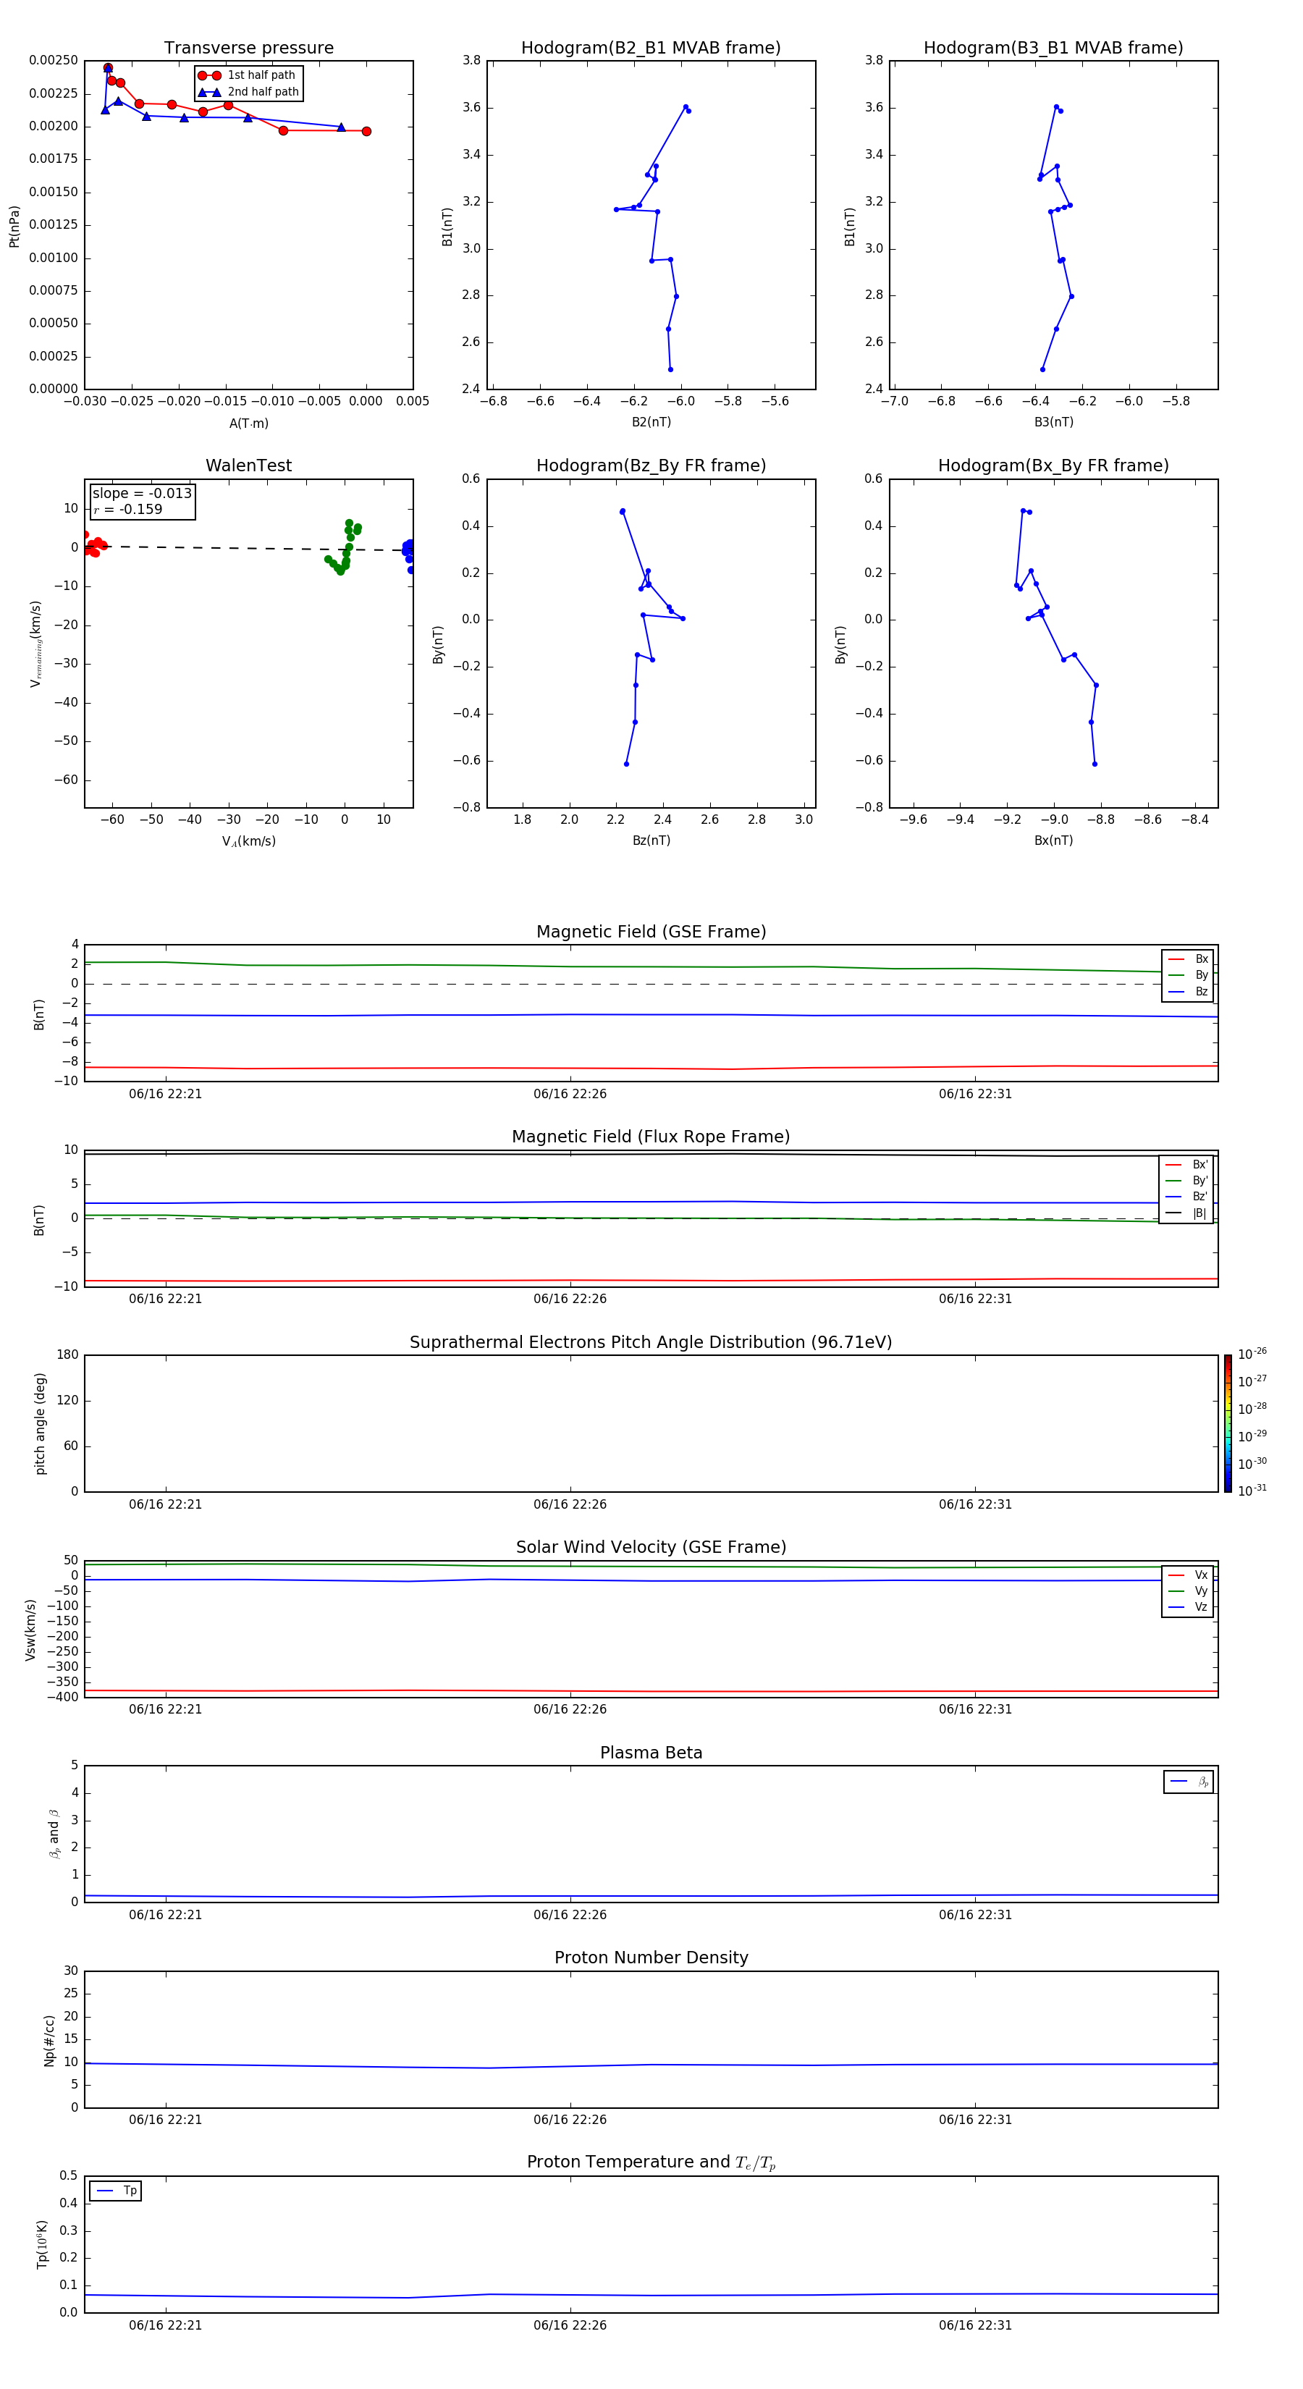The height and width of the screenshot is (2389, 1303).
Task: Click the 'Vy' velocity legend entry
Action: pyautogui.click(x=1188, y=1590)
